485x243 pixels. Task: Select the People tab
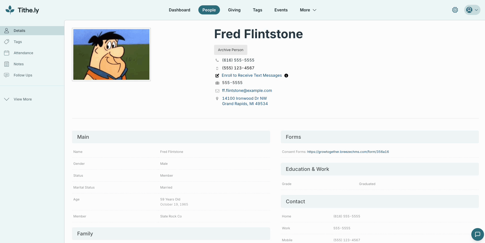pyautogui.click(x=209, y=10)
